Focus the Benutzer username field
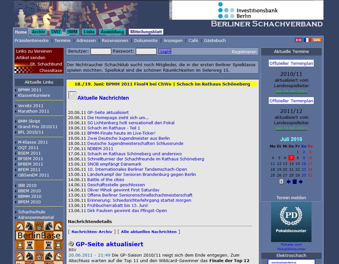 (101, 51)
